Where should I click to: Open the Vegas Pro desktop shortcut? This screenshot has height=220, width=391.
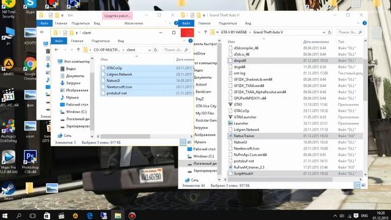click(x=8, y=162)
